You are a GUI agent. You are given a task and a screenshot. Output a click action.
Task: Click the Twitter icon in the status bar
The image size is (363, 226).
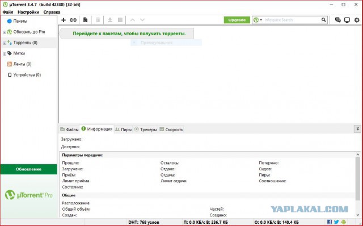[336, 222]
